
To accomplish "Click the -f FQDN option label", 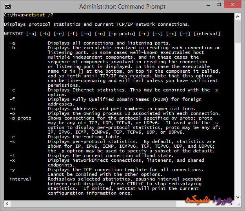I will point(13,99).
